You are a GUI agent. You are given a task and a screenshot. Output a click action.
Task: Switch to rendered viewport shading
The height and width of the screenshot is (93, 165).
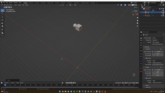[x=136, y=5]
